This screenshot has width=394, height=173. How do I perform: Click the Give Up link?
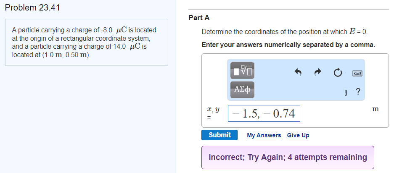pyautogui.click(x=298, y=135)
